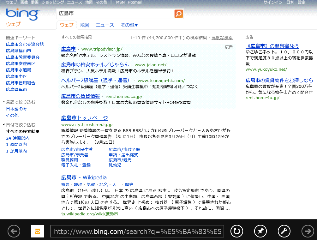Filter results to 日本語のみ

(16, 109)
